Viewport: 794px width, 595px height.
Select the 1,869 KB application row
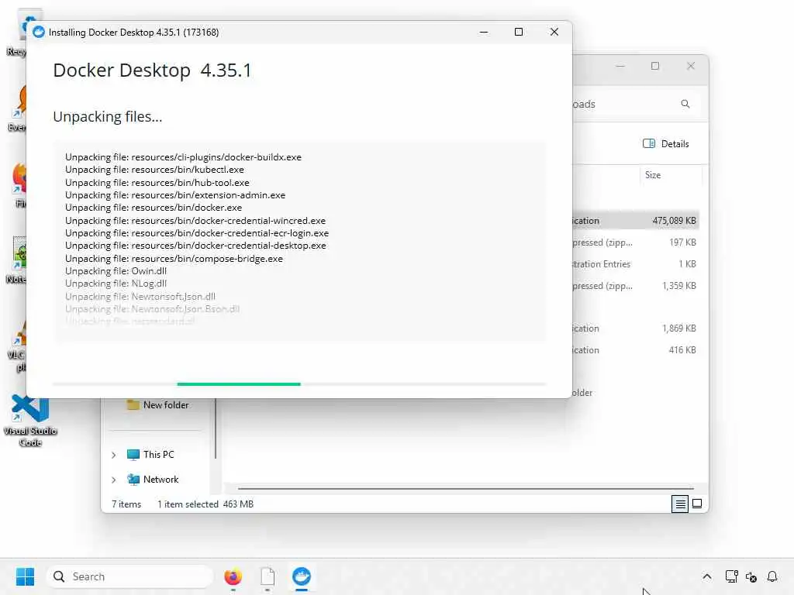636,328
